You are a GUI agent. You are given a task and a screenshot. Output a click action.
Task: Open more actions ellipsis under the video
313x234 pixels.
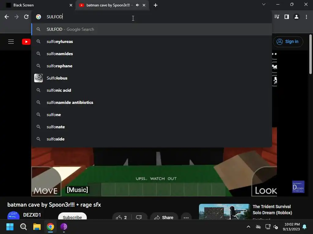186,217
